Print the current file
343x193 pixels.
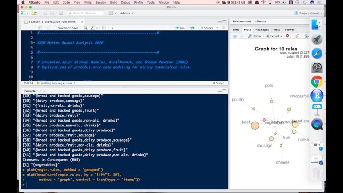coord(61,13)
